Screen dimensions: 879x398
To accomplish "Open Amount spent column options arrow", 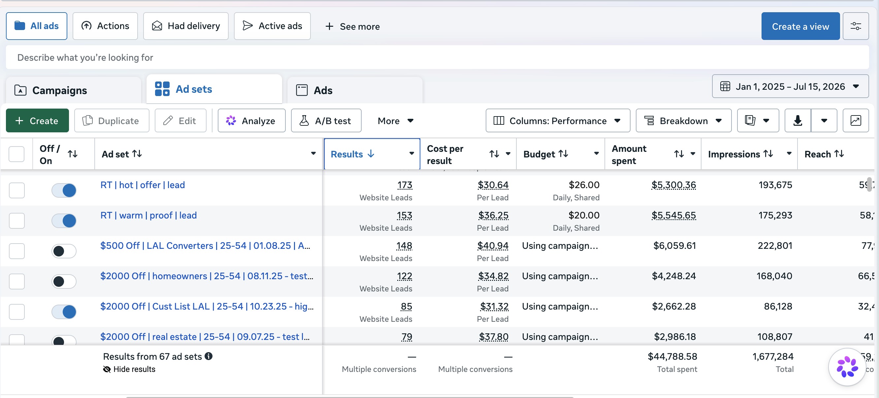I will click(693, 153).
